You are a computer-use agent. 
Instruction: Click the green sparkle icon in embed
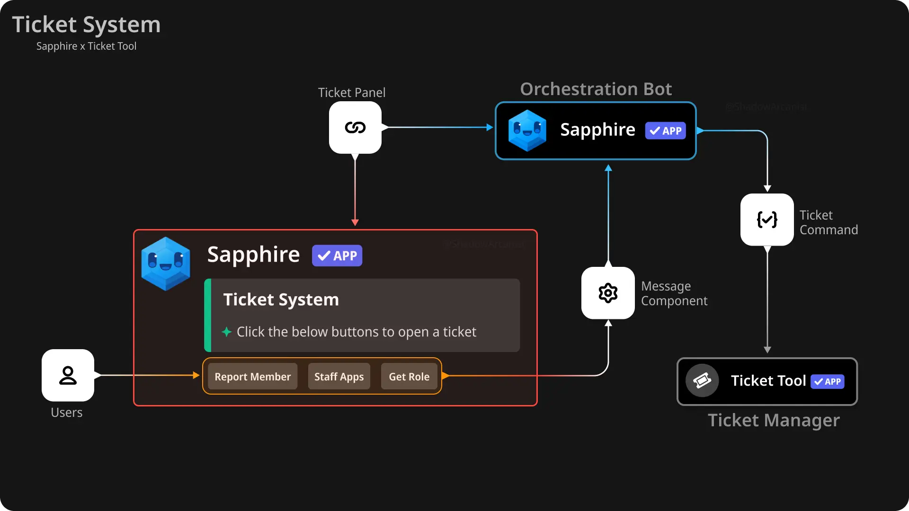pos(227,332)
